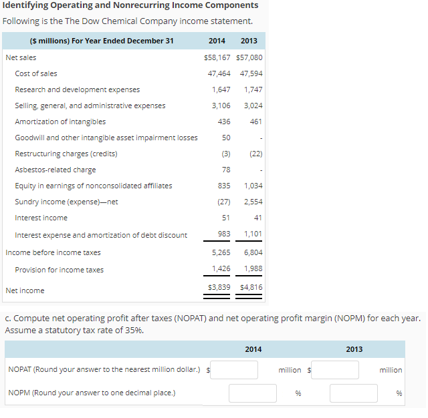Select sundry income value (27)
428x418 pixels.
224,202
